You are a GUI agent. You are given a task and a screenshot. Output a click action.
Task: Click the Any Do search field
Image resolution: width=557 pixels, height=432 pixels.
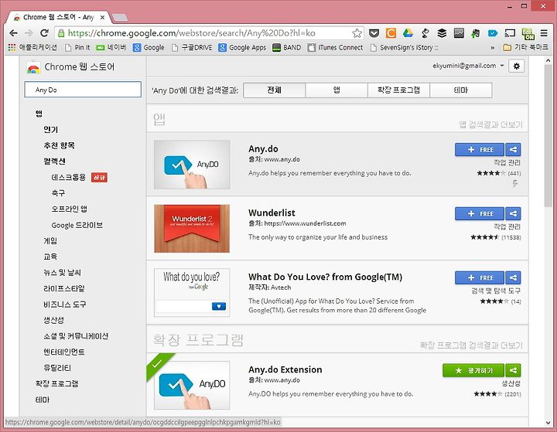pos(83,90)
